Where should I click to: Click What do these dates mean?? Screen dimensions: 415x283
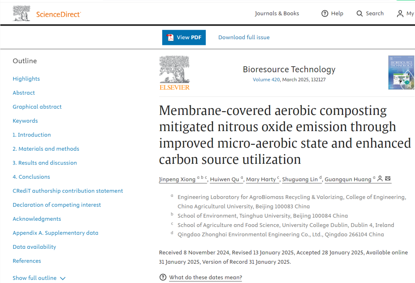pyautogui.click(x=206, y=277)
